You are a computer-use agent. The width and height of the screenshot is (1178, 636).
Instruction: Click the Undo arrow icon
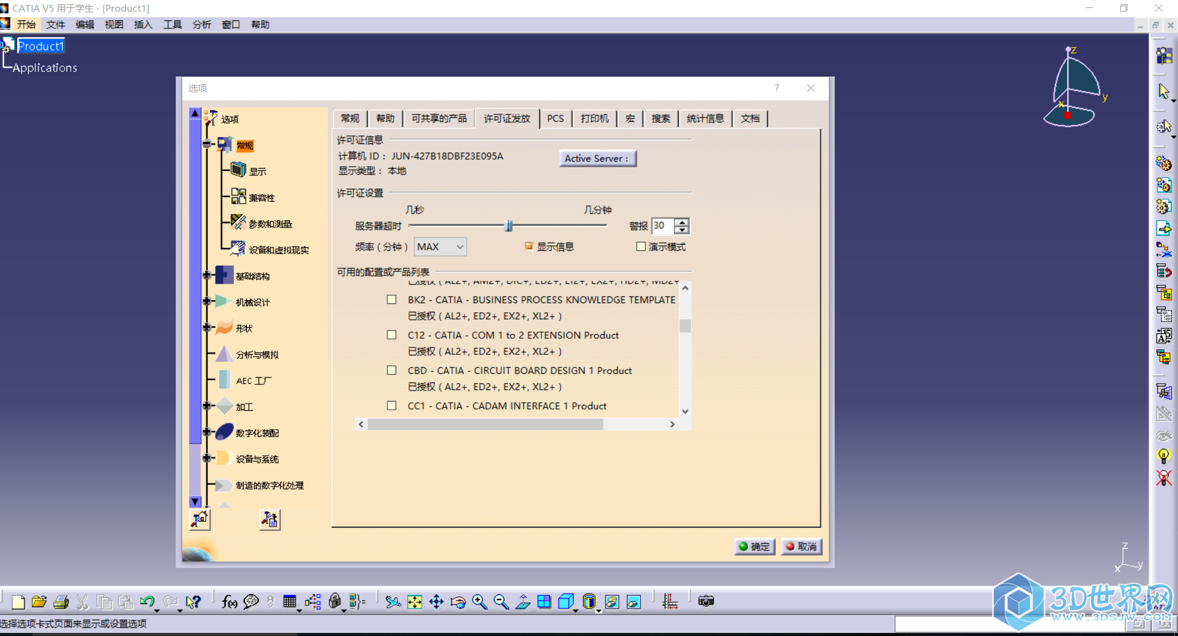(147, 602)
